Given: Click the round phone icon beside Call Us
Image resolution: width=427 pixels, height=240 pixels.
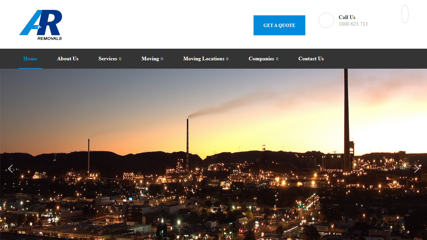Looking at the screenshot, I should 326,20.
